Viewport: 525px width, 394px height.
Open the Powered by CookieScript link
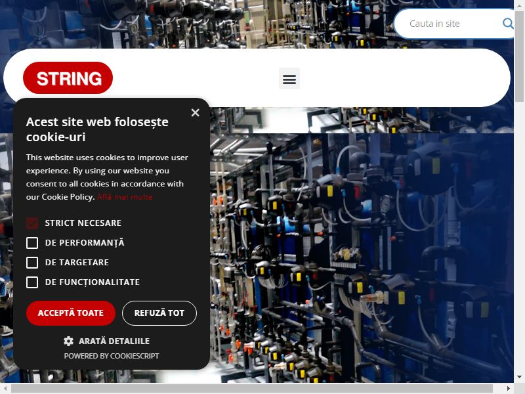(x=112, y=356)
